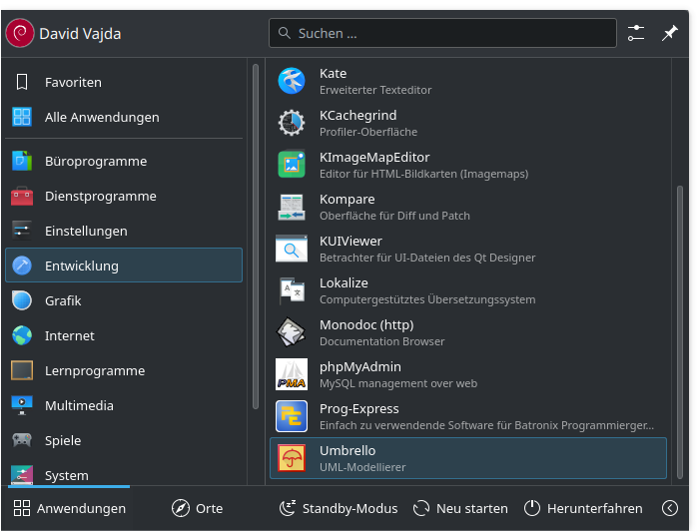The width and height of the screenshot is (699, 532).
Task: Click 'UML-Modellierer' description text
Action: coord(362,467)
